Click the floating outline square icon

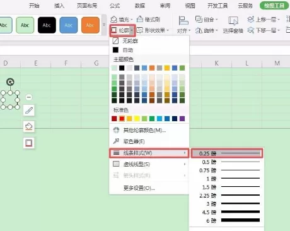tap(29, 143)
